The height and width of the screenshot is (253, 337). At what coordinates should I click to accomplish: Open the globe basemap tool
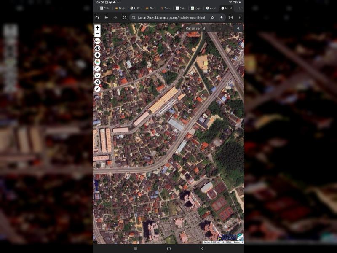point(97,48)
